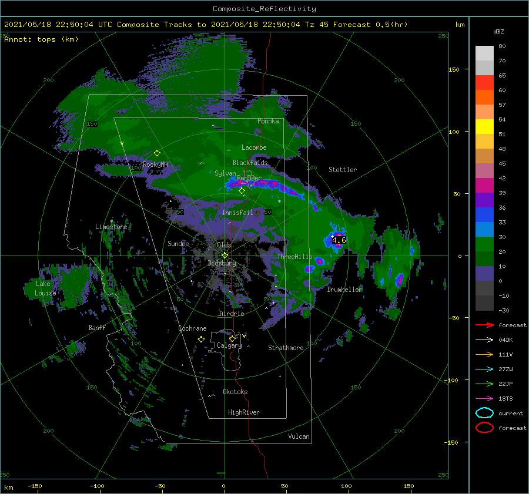Click the Calgary city label
Viewport: 529px width, 494px height.
pyautogui.click(x=229, y=345)
